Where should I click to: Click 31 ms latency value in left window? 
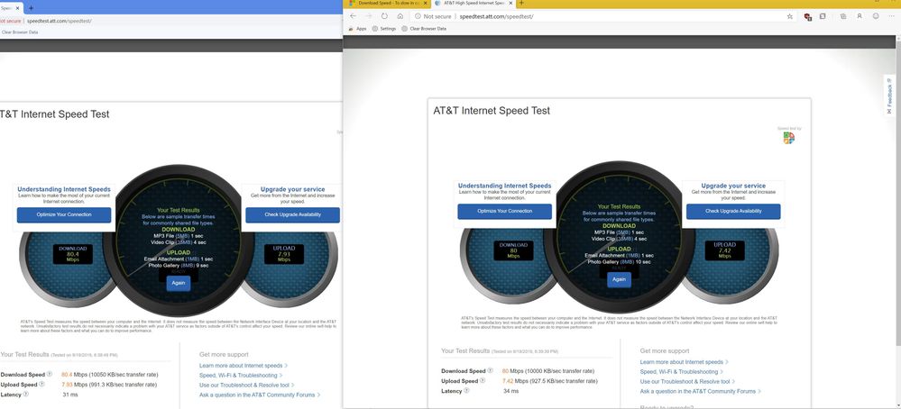coord(70,395)
